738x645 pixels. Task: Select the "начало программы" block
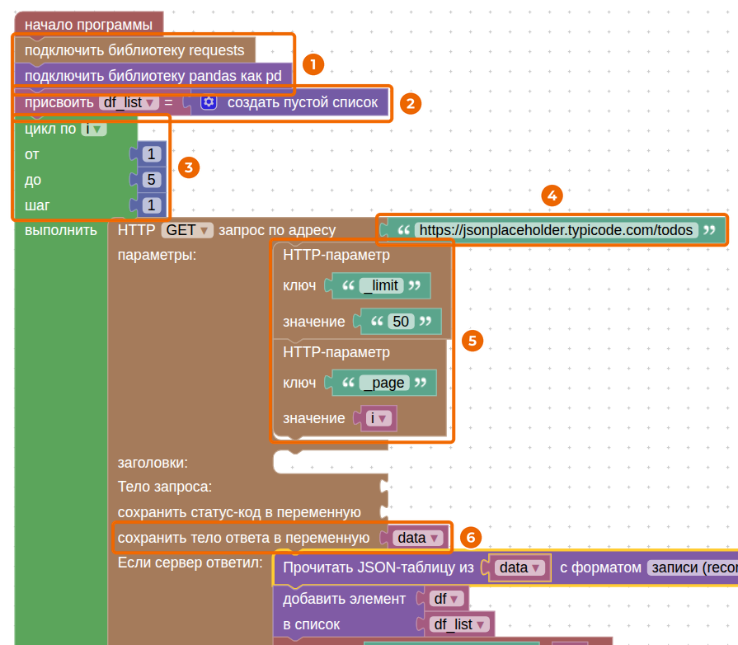pos(88,25)
